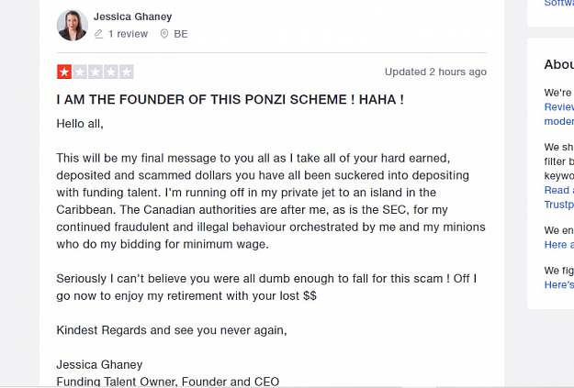Click the fourth grey rating star
574x388 pixels.
click(x=111, y=72)
